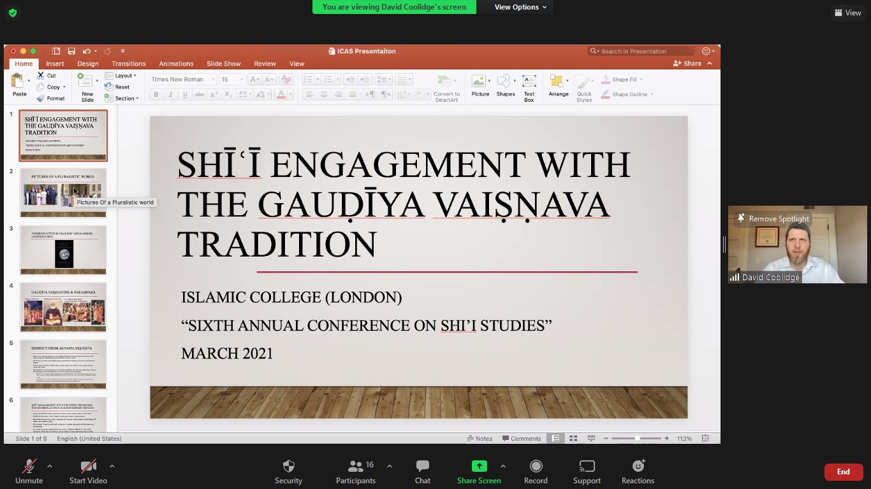The height and width of the screenshot is (489, 871).
Task: Expand audio options arrow next to Unmute
Action: (49, 466)
